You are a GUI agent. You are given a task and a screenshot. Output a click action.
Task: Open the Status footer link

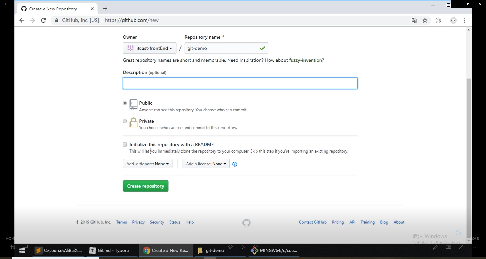pyautogui.click(x=175, y=222)
